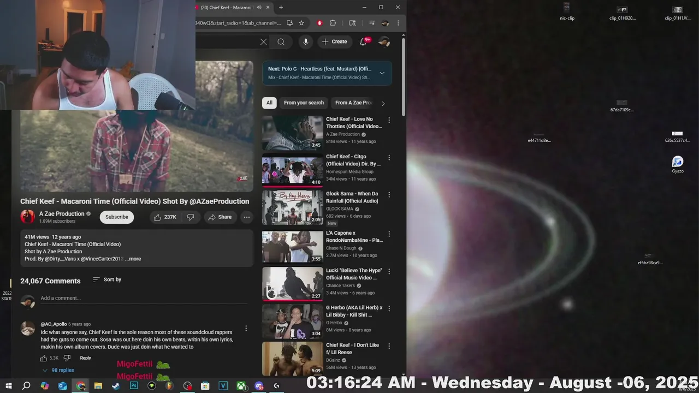Click the Add a comment field
The width and height of the screenshot is (699, 393).
tap(144, 298)
